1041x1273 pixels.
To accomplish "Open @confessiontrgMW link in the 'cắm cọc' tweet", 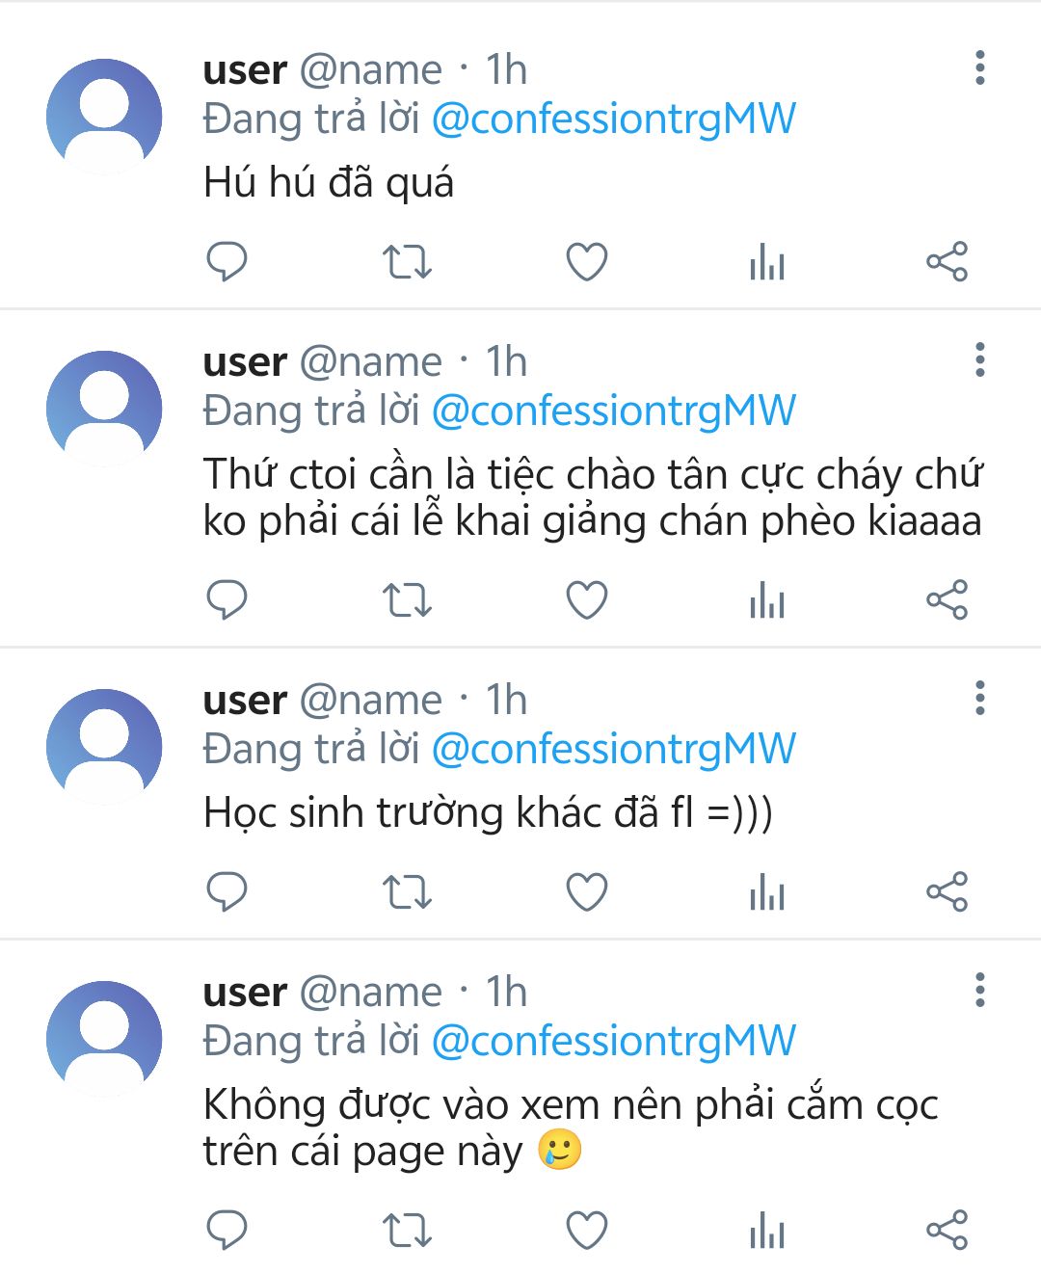I will pyautogui.click(x=614, y=1042).
